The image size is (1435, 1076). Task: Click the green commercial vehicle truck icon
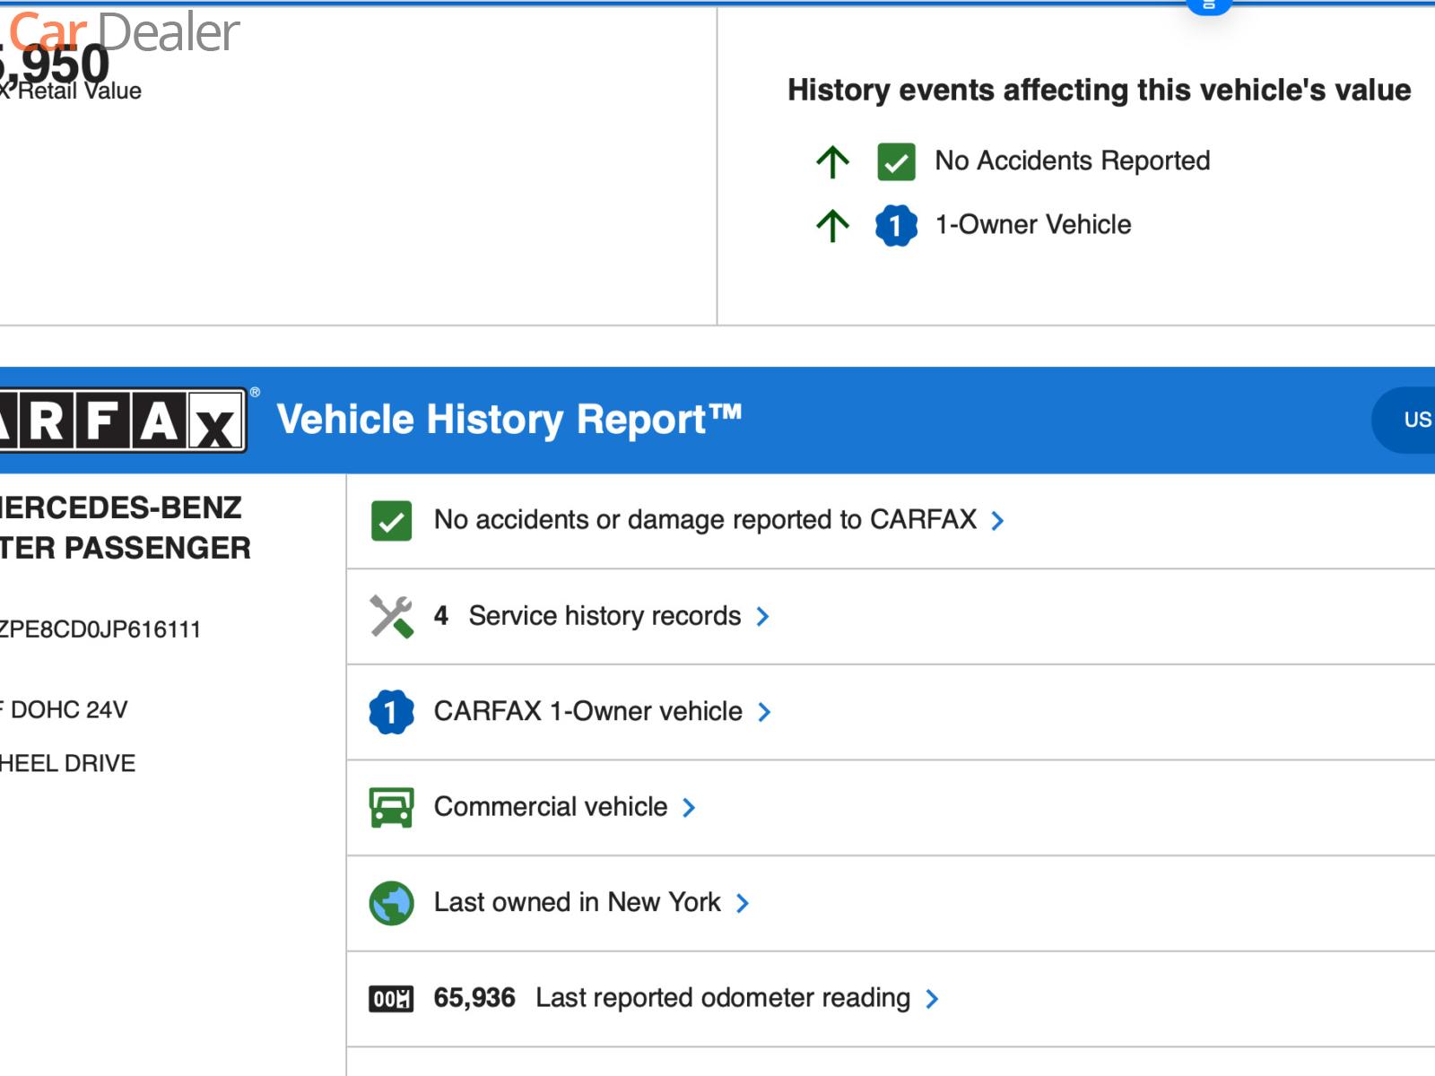tap(391, 807)
